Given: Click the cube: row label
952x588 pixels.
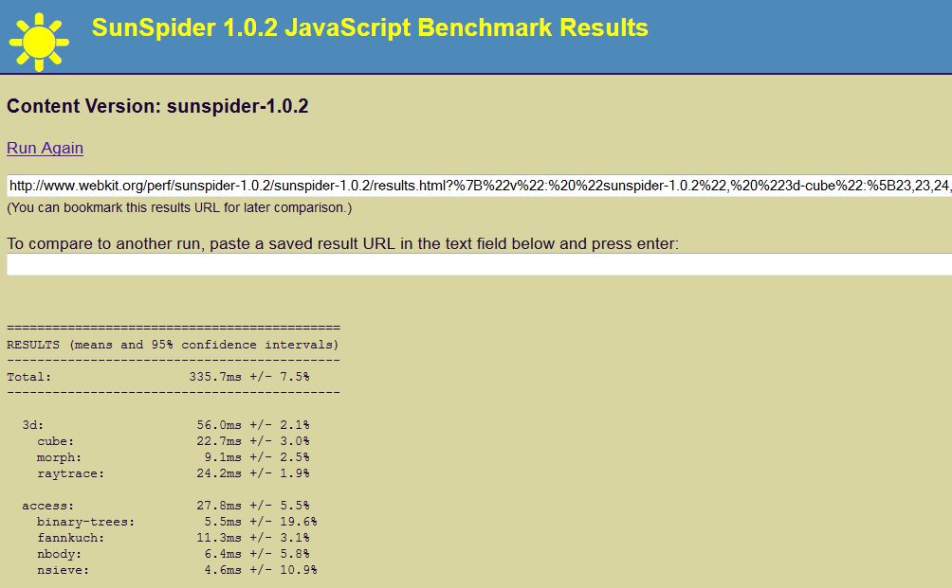Looking at the screenshot, I should click(x=55, y=441).
